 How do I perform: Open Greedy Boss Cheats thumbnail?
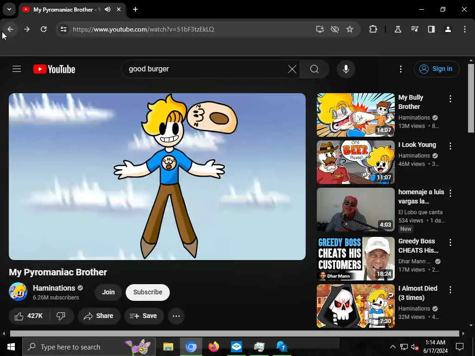click(356, 259)
